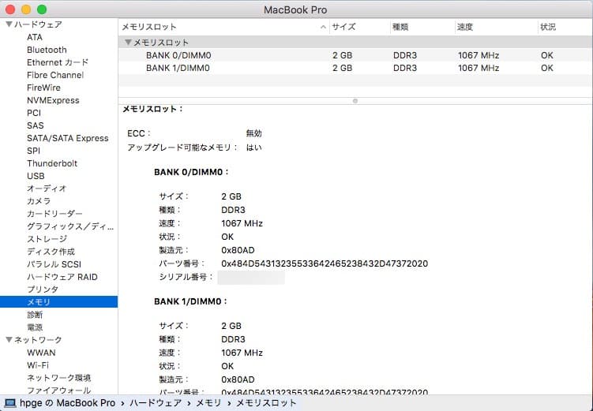The height and width of the screenshot is (411, 593).
Task: Select SPI in the sidebar
Action: point(33,151)
